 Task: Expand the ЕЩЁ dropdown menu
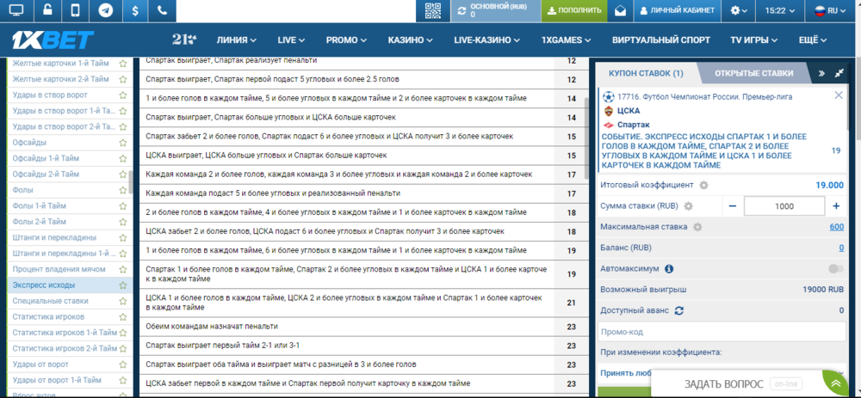(814, 40)
